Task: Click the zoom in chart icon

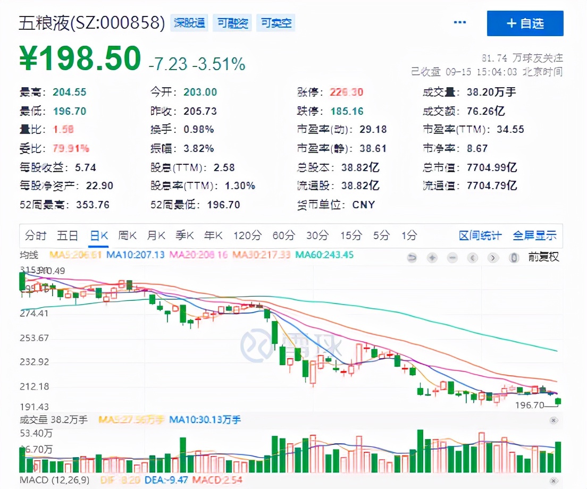Action: [x=432, y=257]
